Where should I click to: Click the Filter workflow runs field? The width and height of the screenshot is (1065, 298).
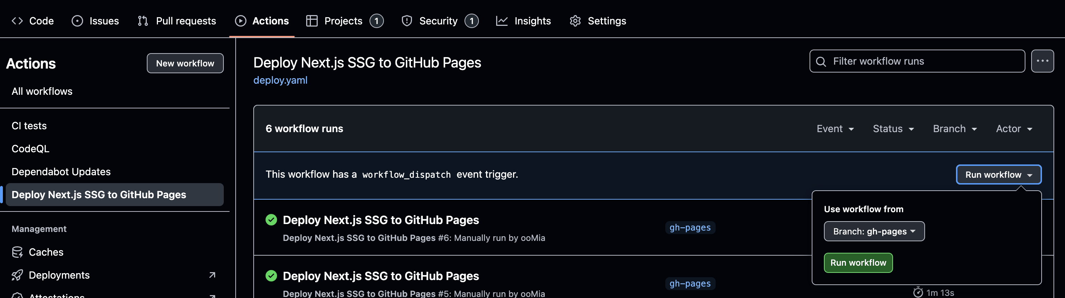pyautogui.click(x=917, y=61)
